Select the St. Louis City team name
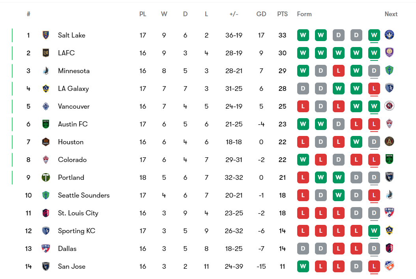 (x=78, y=213)
